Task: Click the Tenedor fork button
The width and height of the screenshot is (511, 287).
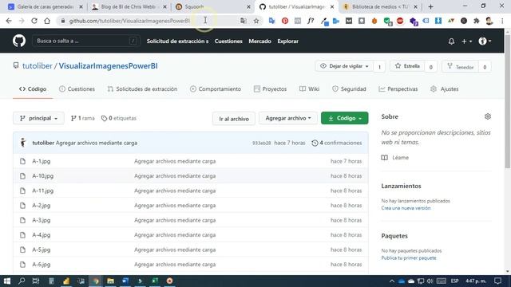Action: click(x=461, y=67)
